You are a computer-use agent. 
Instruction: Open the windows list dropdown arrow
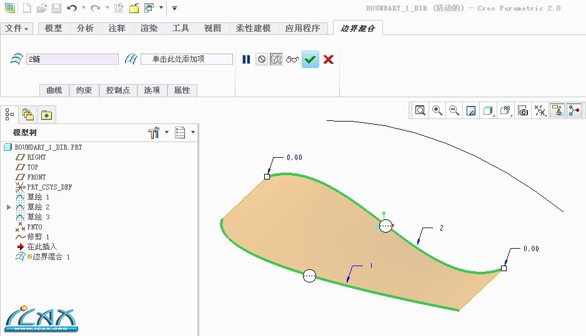(161, 7)
